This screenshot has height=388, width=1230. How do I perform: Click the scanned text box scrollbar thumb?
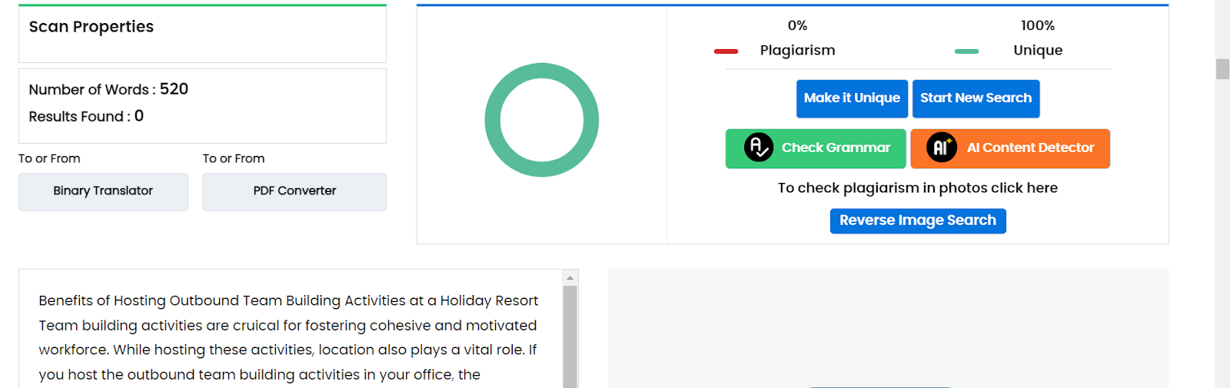click(x=570, y=337)
